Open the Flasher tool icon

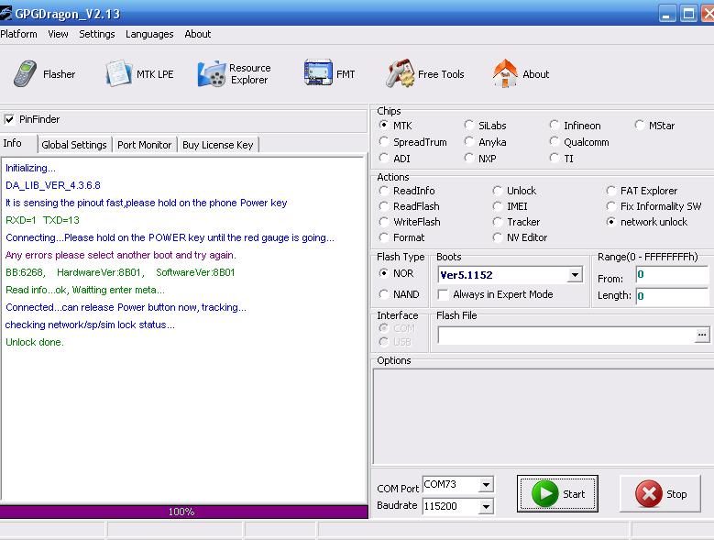pyautogui.click(x=25, y=73)
